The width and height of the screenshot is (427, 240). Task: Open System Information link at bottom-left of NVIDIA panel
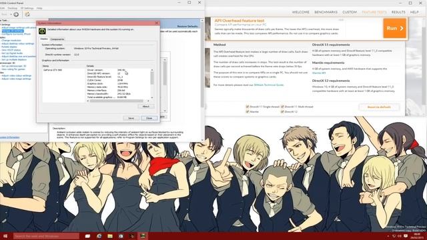[x=10, y=137]
